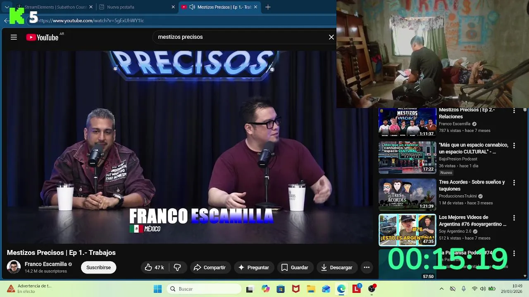Image resolution: width=529 pixels, height=297 pixels.
Task: Click the taskbar Buscar search box
Action: [x=204, y=289]
